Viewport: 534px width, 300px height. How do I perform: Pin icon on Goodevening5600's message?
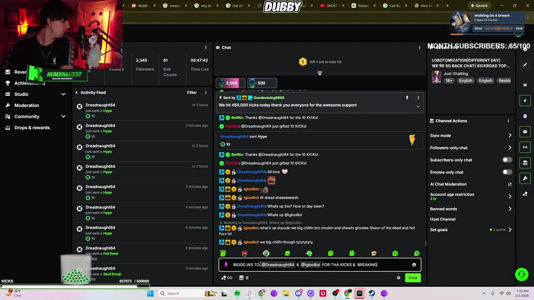[x=407, y=97]
